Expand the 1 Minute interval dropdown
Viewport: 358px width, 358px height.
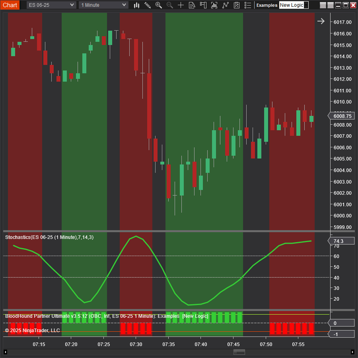[103, 5]
